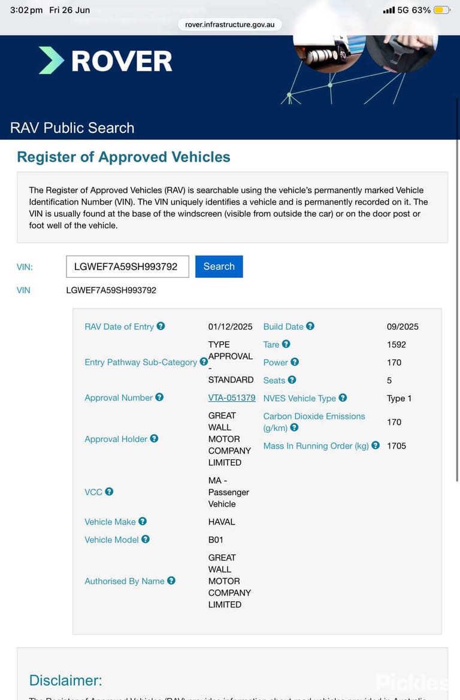Click the Approval Number help icon
The width and height of the screenshot is (460, 700).
click(159, 398)
